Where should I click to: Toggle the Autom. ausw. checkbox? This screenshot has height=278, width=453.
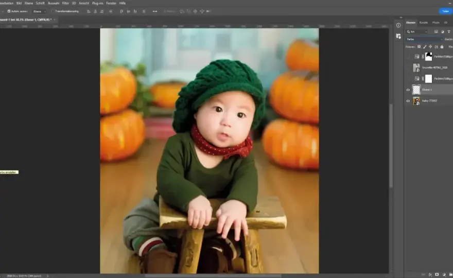[9, 11]
